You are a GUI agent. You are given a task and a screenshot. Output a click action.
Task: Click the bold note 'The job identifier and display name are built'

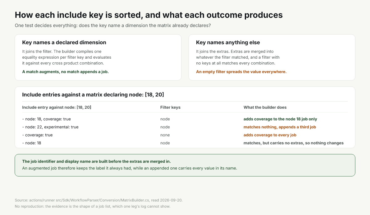(97, 161)
